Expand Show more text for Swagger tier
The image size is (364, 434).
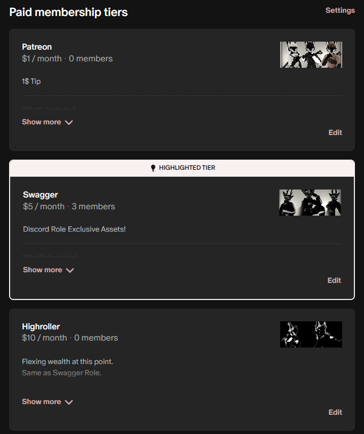pos(43,270)
